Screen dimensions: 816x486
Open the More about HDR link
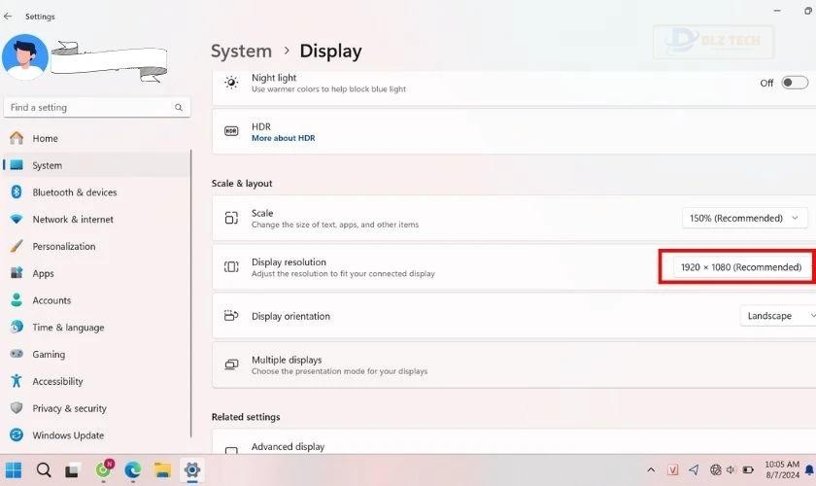tap(283, 138)
